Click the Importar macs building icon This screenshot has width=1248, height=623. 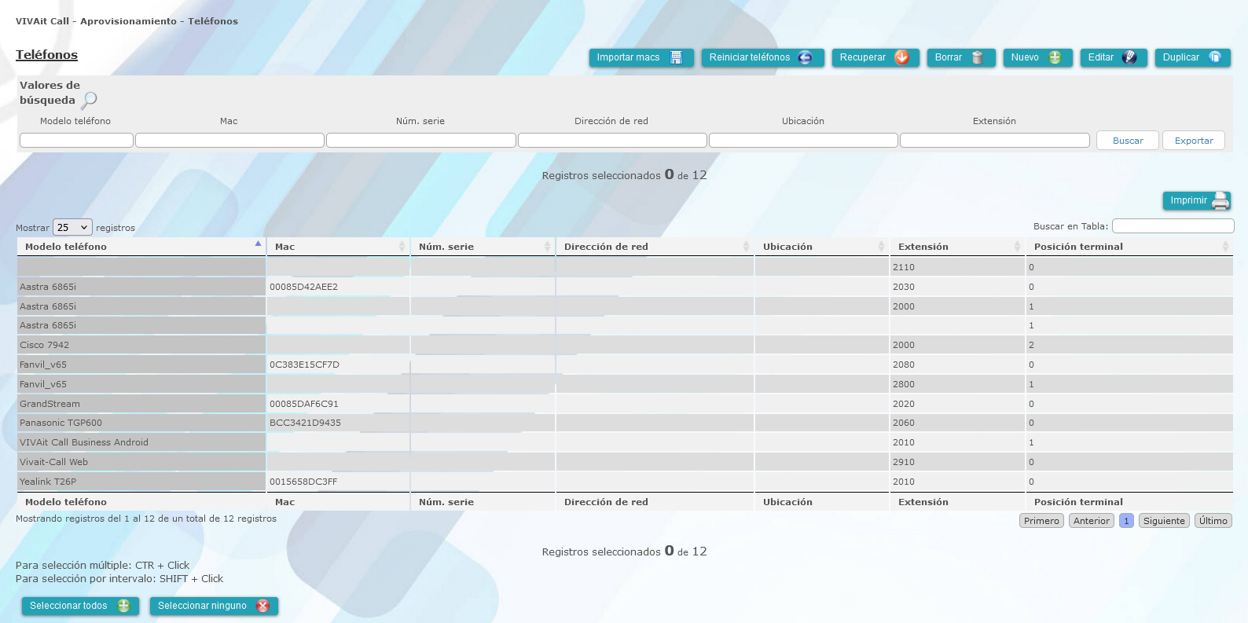click(x=676, y=57)
